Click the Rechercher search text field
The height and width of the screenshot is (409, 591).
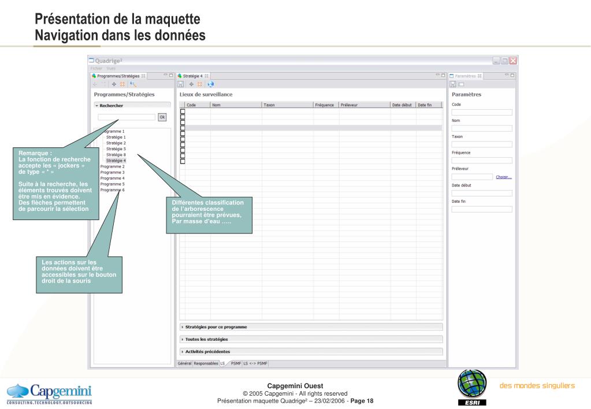point(127,117)
